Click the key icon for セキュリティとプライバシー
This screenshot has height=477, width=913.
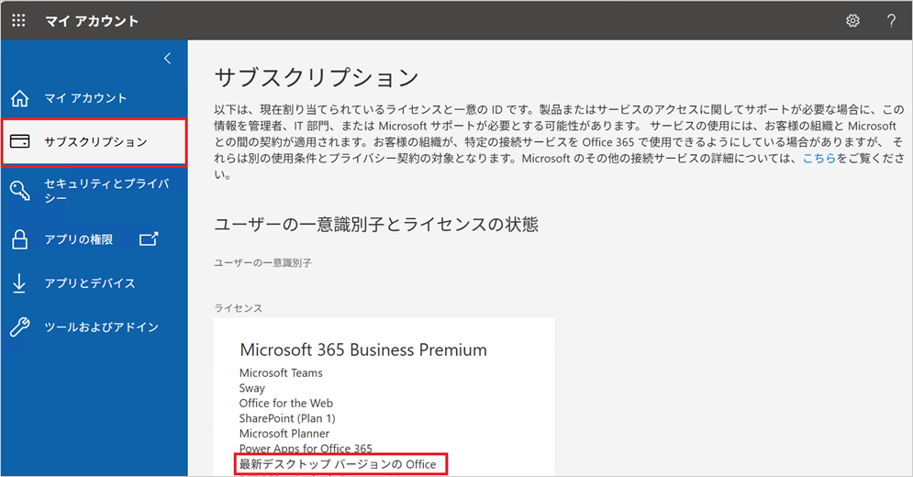point(19,191)
